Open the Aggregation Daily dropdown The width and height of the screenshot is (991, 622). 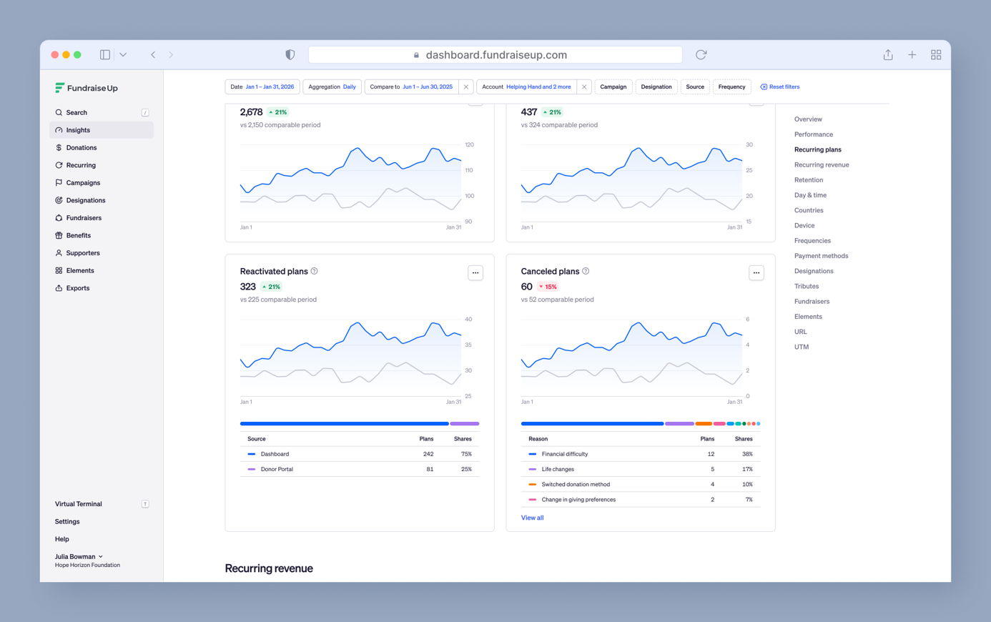pyautogui.click(x=332, y=87)
